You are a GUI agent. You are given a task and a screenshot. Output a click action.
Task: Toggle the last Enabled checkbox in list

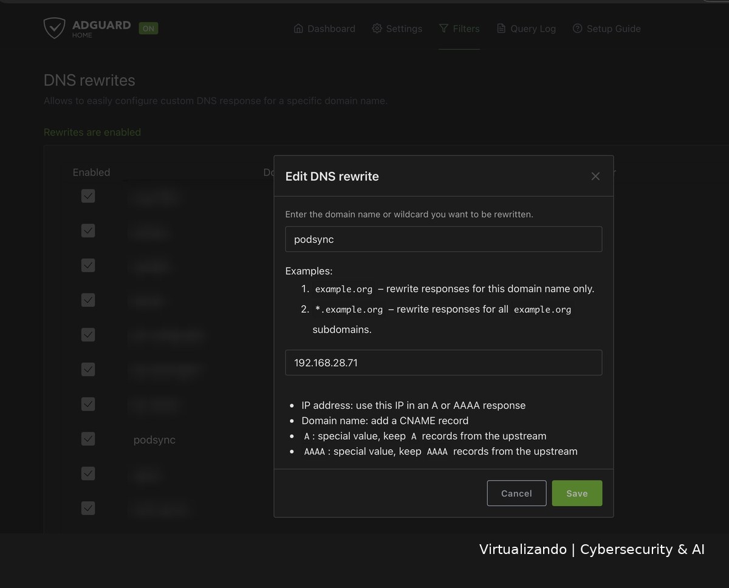pos(88,508)
